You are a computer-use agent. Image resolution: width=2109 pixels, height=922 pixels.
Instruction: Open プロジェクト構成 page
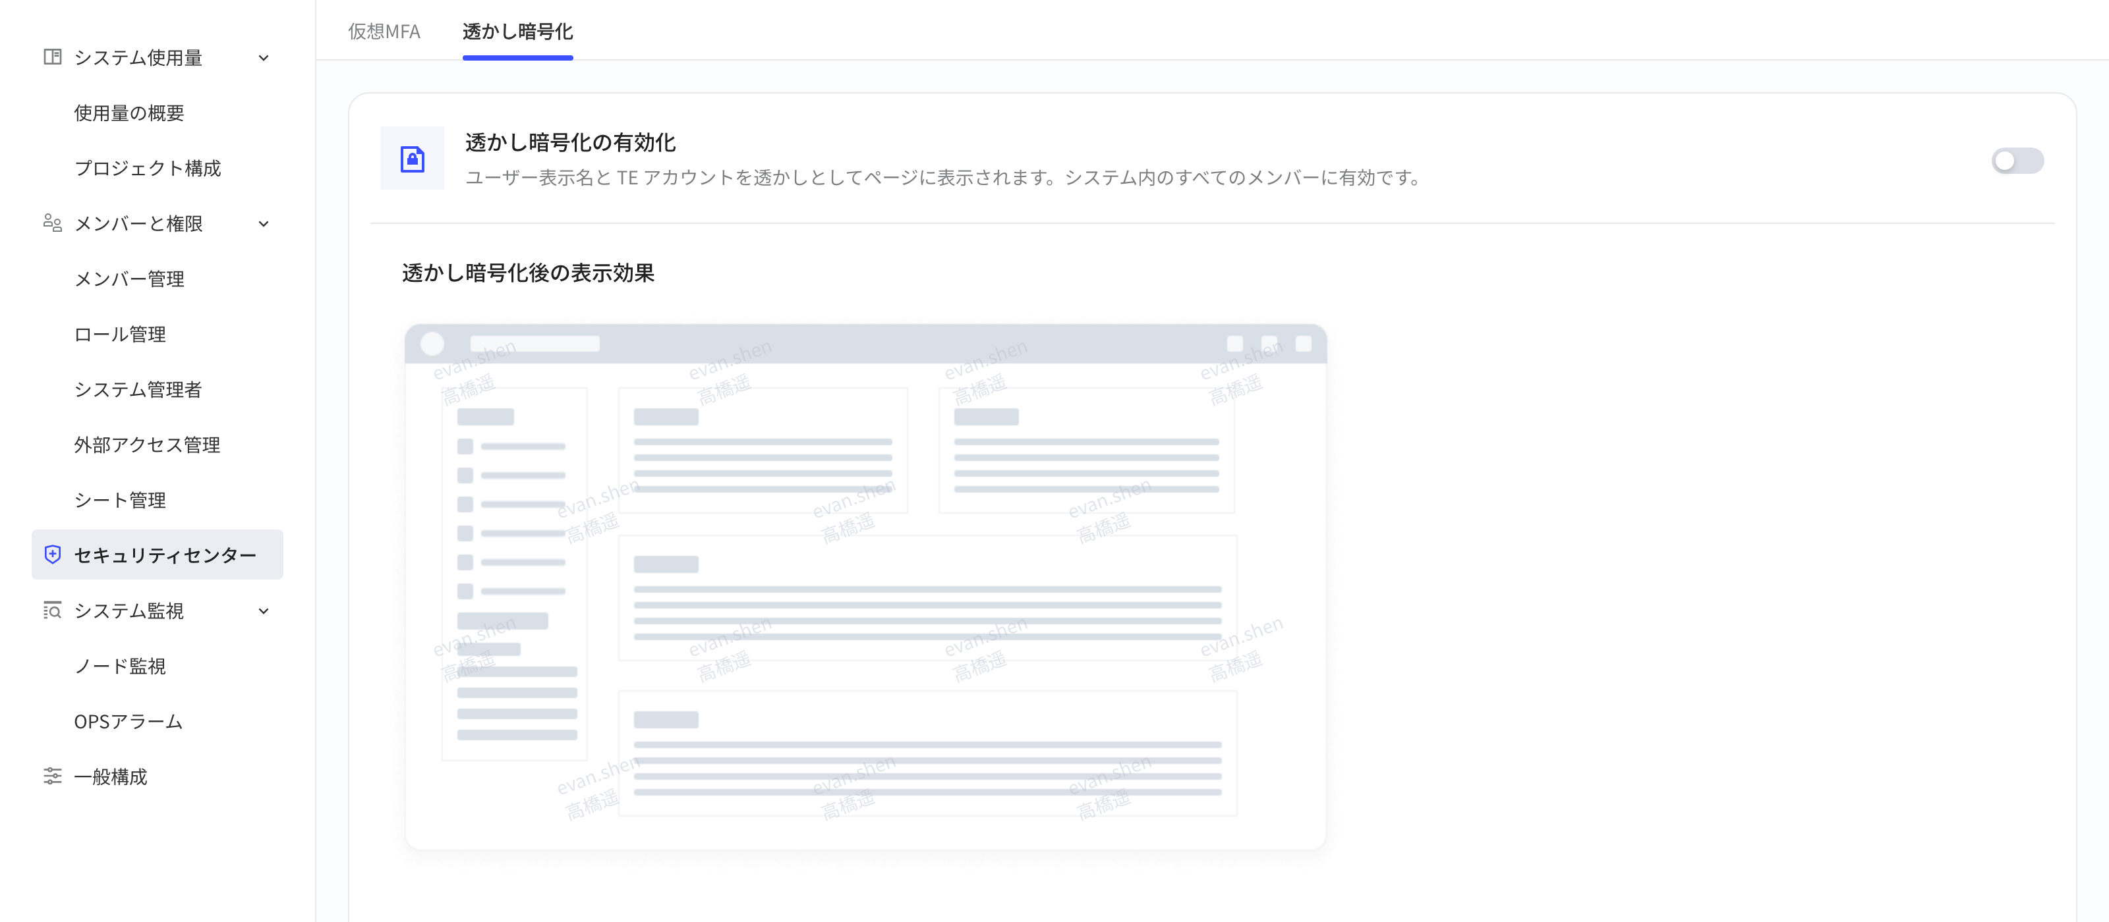[x=148, y=168]
